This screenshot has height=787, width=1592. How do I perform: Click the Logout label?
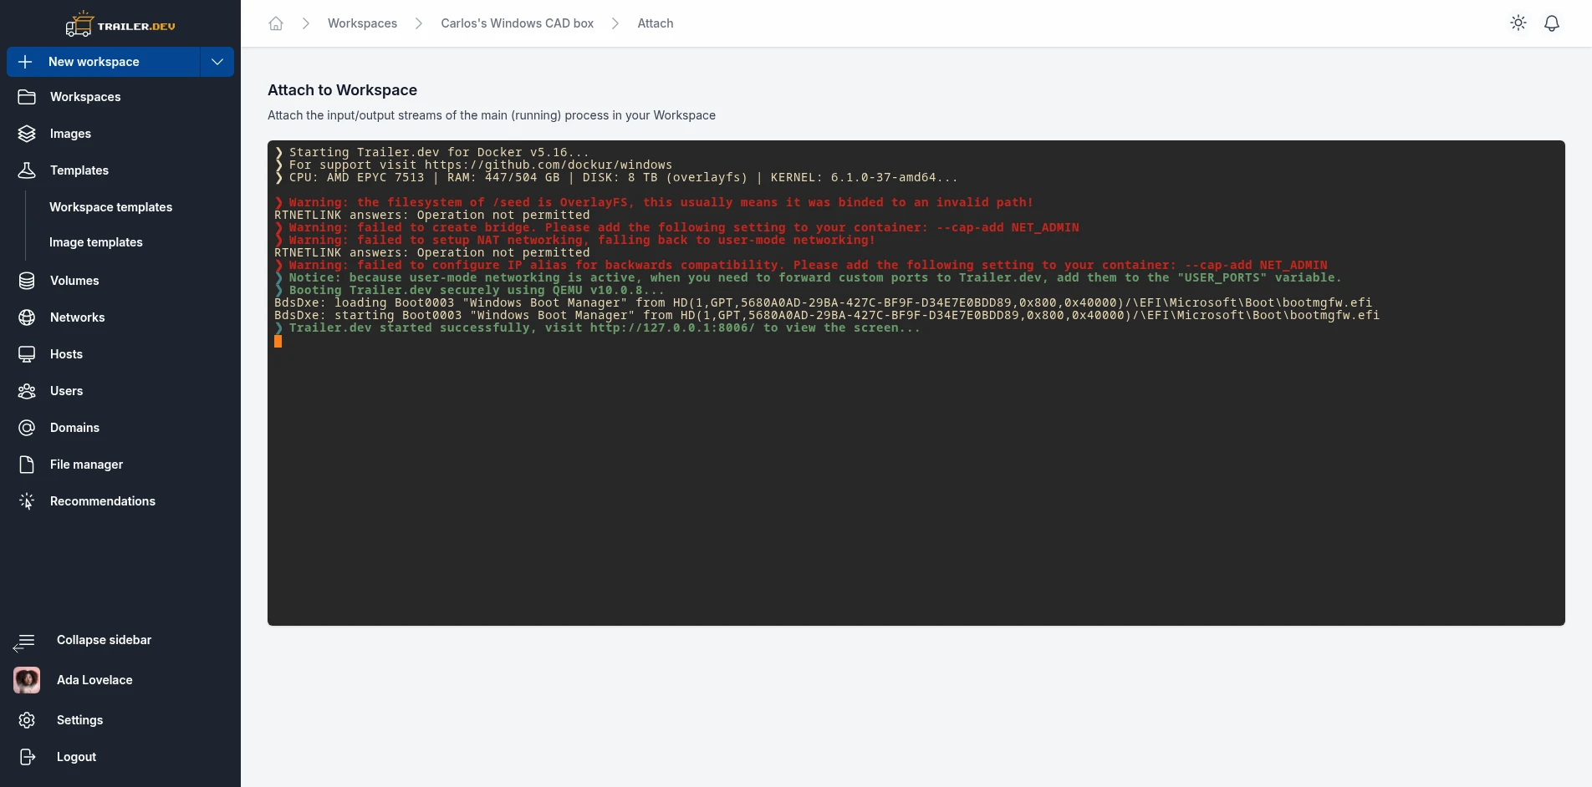click(x=76, y=757)
